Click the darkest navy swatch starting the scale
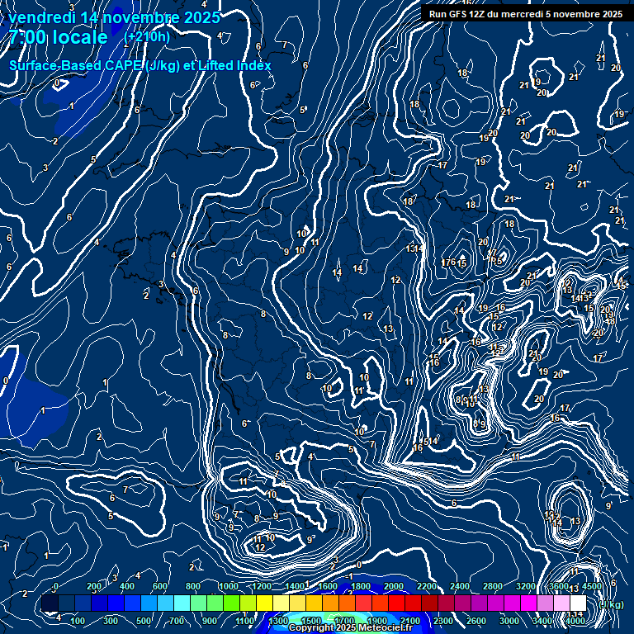 50,603
